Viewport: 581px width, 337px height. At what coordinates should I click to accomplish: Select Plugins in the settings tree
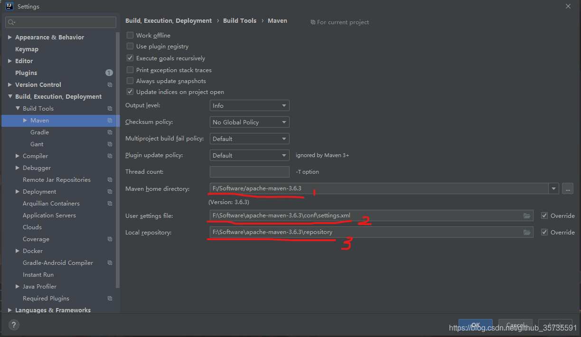(26, 73)
